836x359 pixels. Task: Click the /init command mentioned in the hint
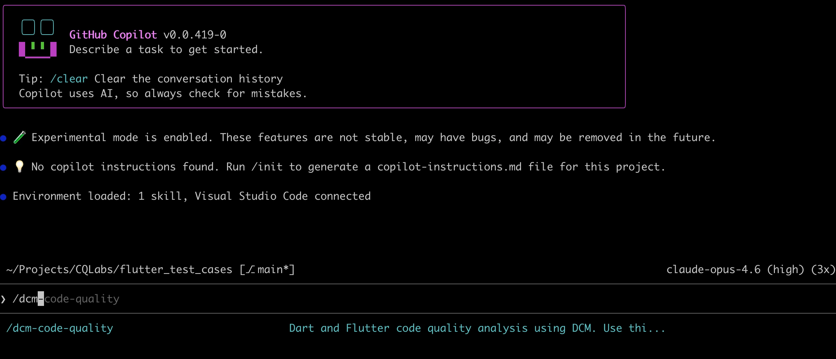(x=267, y=167)
